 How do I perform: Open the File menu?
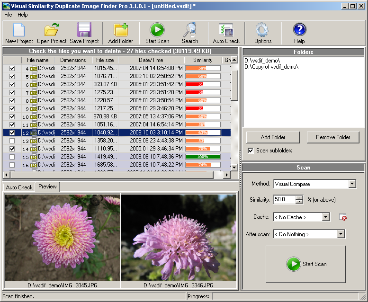point(8,15)
